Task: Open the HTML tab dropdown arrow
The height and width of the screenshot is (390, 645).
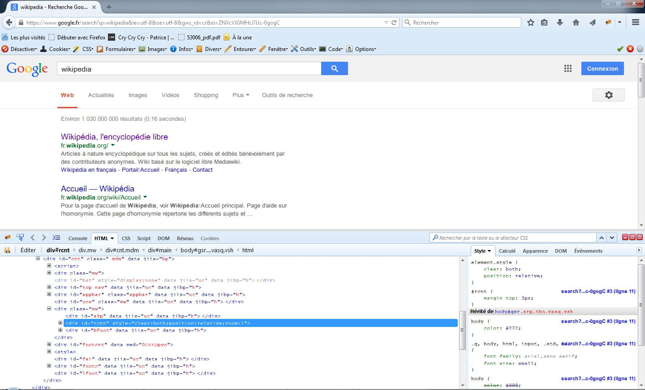Action: pos(112,238)
